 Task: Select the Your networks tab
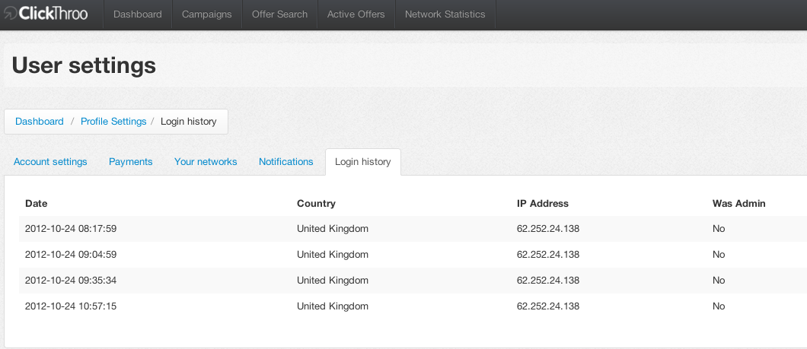click(206, 162)
